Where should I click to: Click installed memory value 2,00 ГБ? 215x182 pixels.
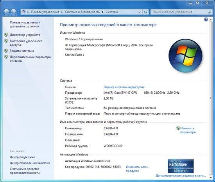[x=108, y=98]
